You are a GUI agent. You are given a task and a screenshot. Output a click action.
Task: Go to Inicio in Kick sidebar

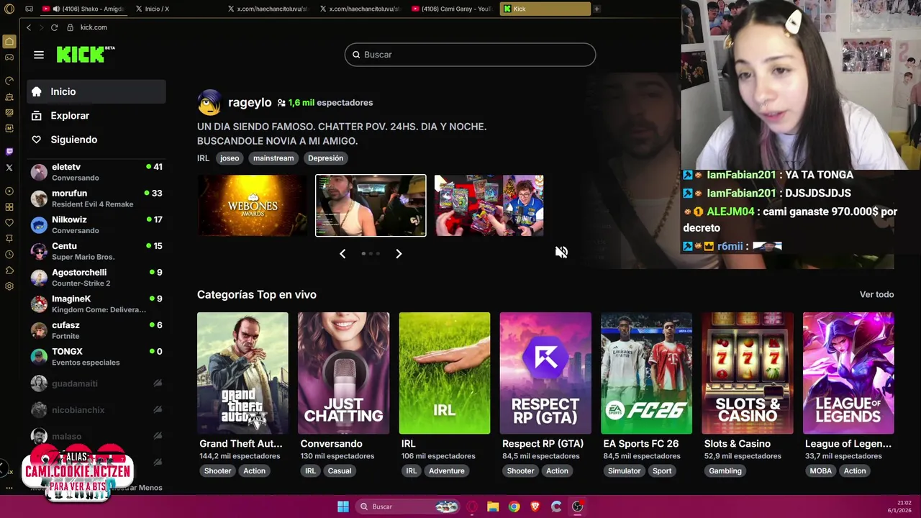point(96,91)
